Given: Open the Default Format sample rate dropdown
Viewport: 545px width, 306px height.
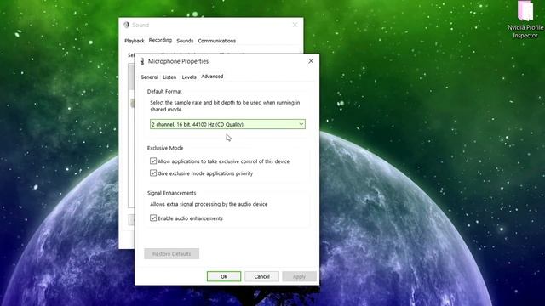Looking at the screenshot, I should click(x=227, y=124).
